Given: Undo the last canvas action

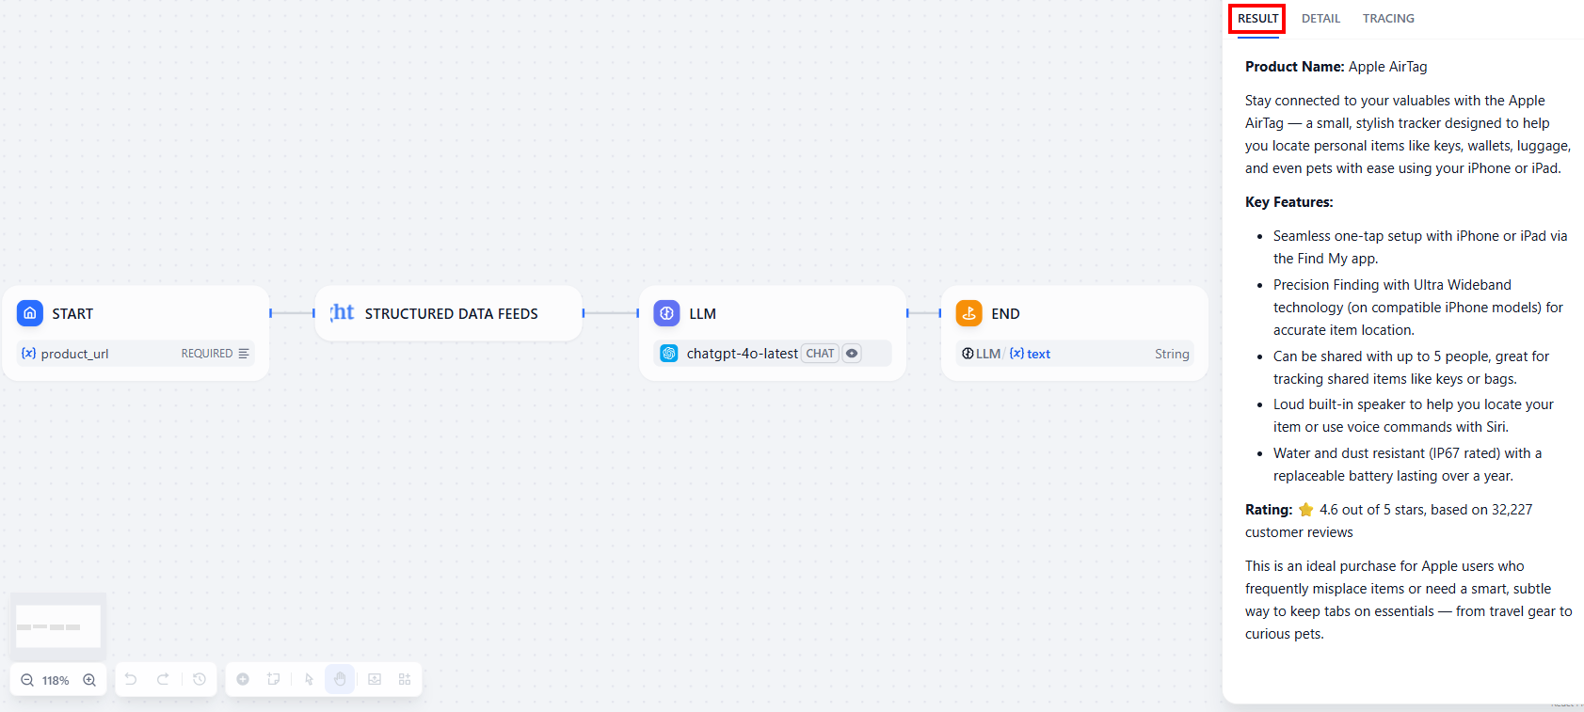Looking at the screenshot, I should (x=131, y=679).
